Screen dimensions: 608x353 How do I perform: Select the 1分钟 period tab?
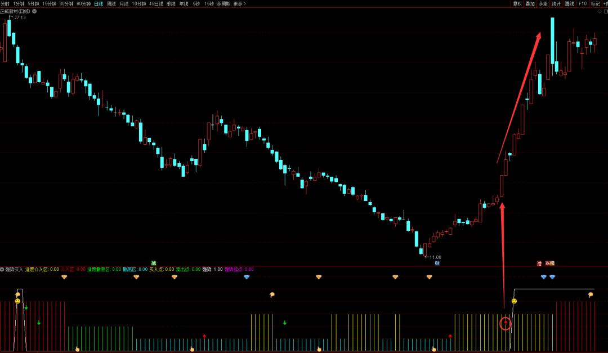click(19, 3)
